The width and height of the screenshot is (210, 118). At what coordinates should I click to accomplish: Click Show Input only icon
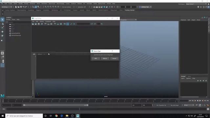click(x=58, y=24)
